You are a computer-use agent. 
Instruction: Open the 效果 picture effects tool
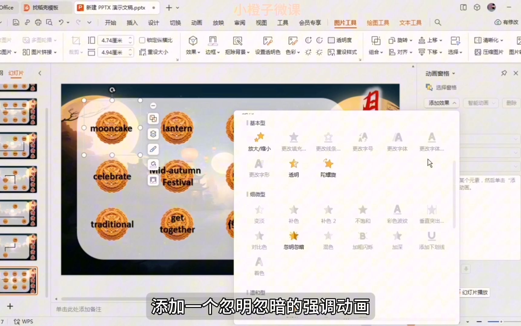tap(193, 45)
